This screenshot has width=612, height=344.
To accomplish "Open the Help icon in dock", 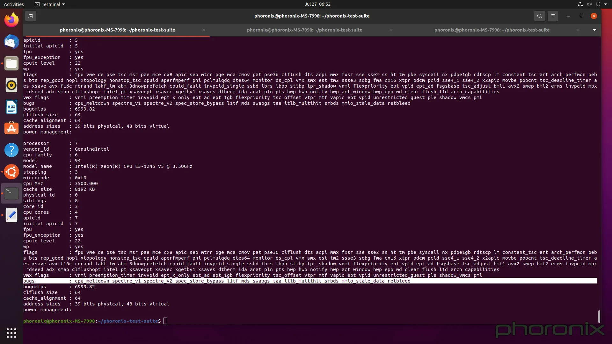I will click(x=11, y=150).
